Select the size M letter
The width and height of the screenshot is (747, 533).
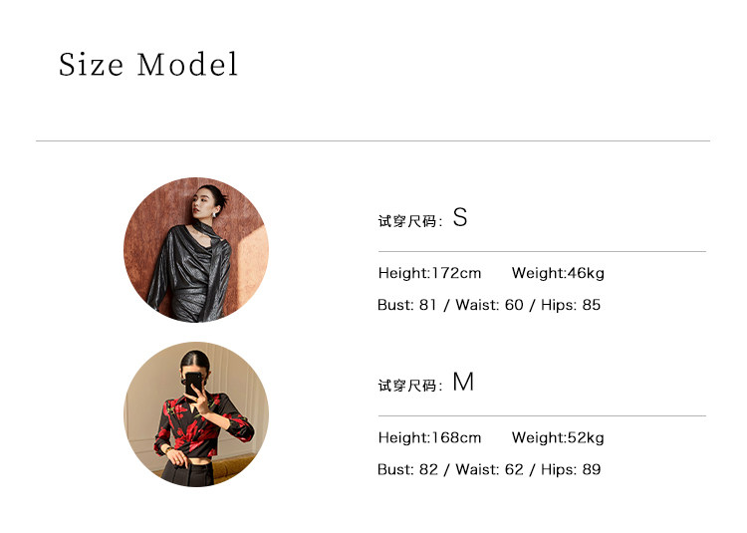[463, 383]
